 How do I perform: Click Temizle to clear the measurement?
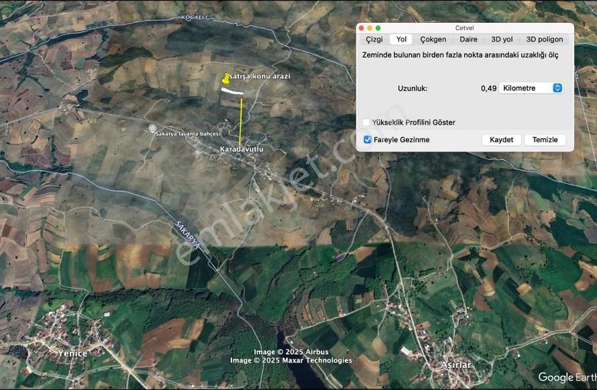[x=545, y=139]
